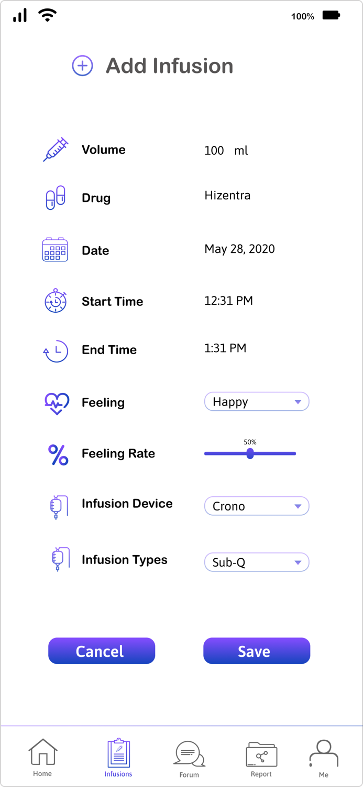Go to the Report section
Image resolution: width=363 pixels, height=787 pixels.
tap(261, 757)
